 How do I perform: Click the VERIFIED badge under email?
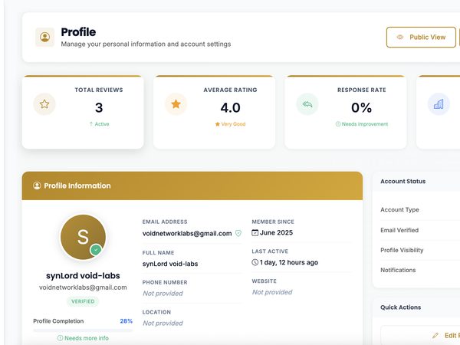point(83,301)
